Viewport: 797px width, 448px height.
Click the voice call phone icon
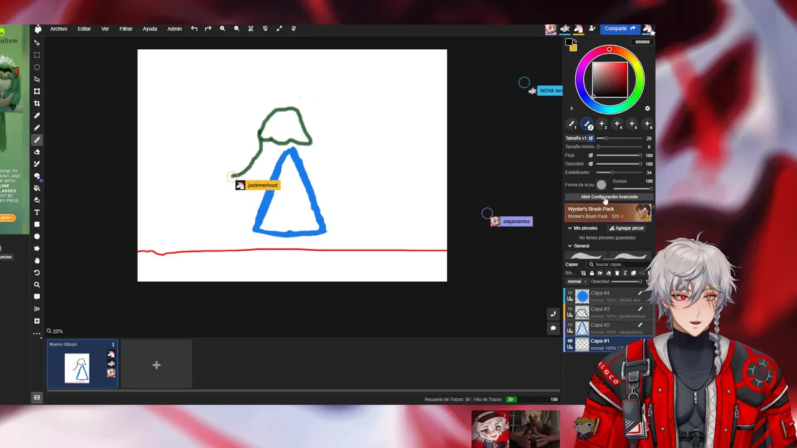[x=553, y=314]
